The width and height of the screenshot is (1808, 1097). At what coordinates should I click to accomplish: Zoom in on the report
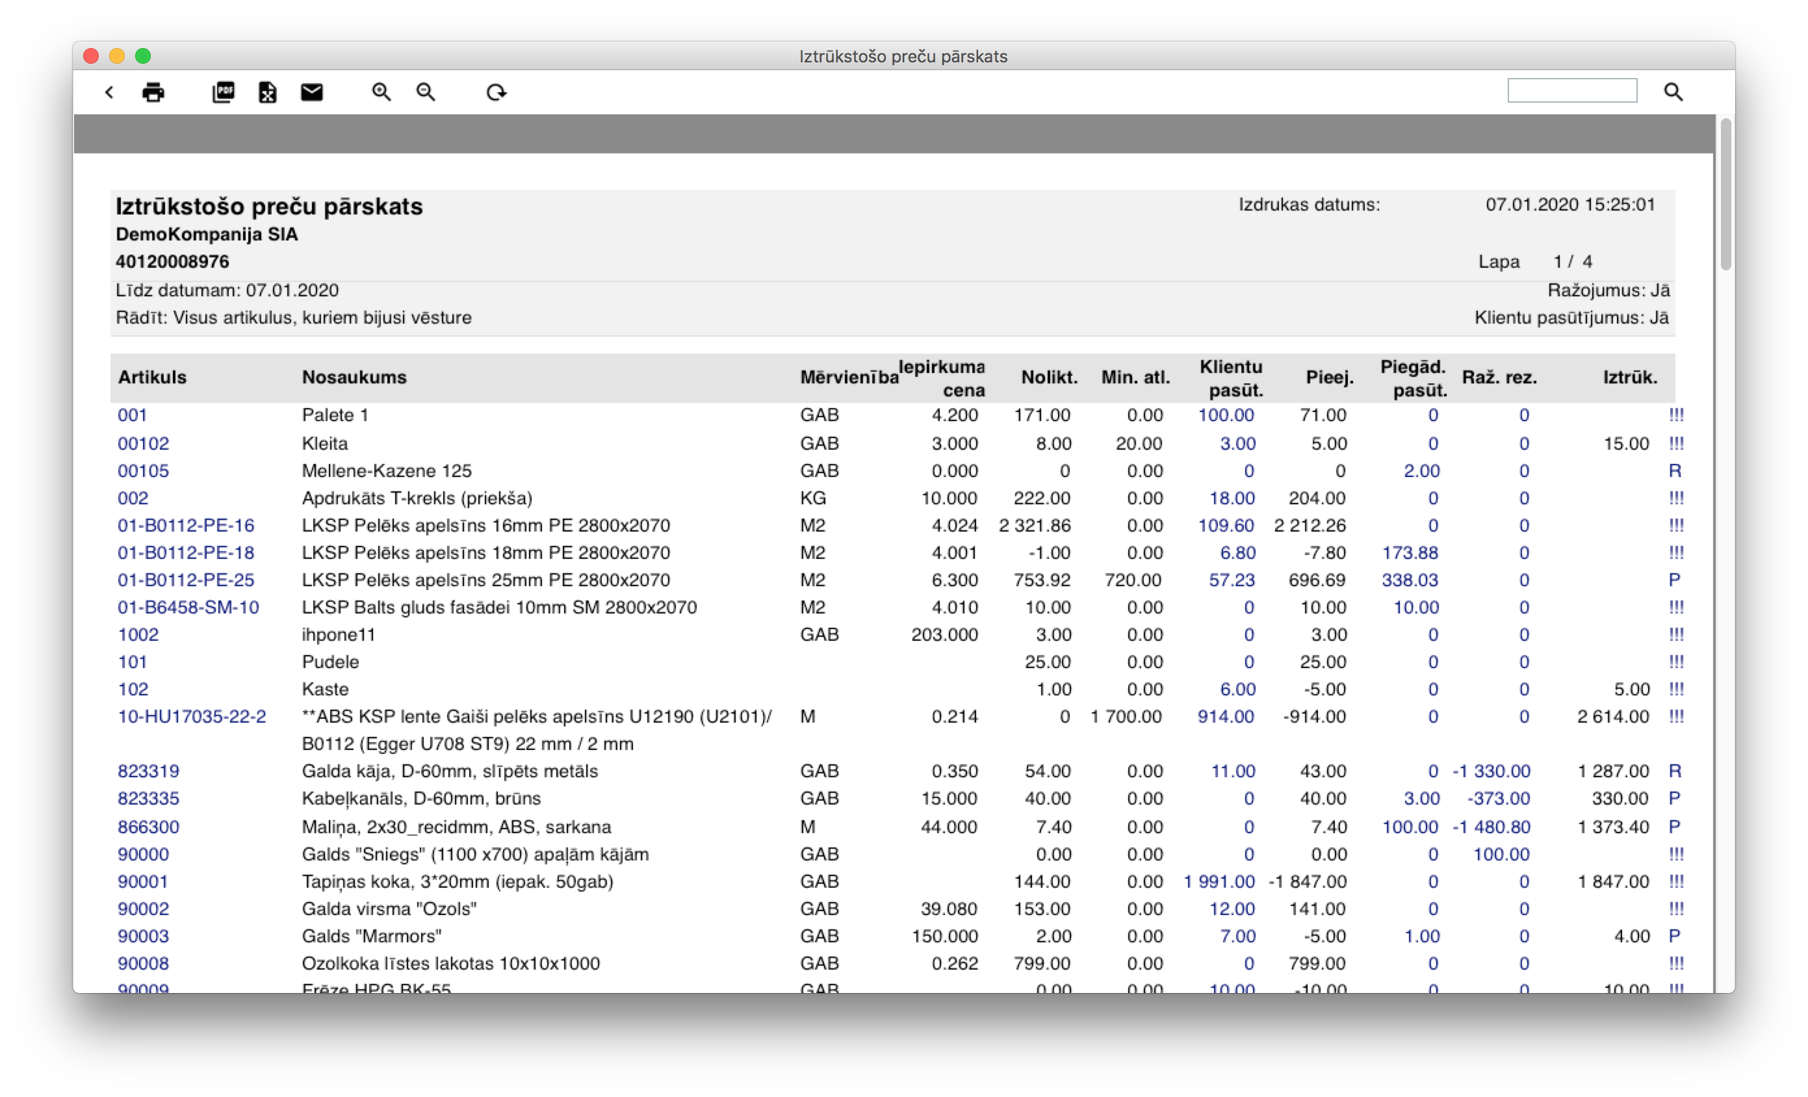tap(381, 92)
